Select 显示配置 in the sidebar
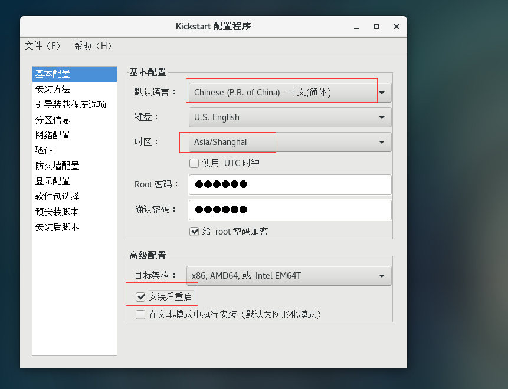 pos(74,181)
